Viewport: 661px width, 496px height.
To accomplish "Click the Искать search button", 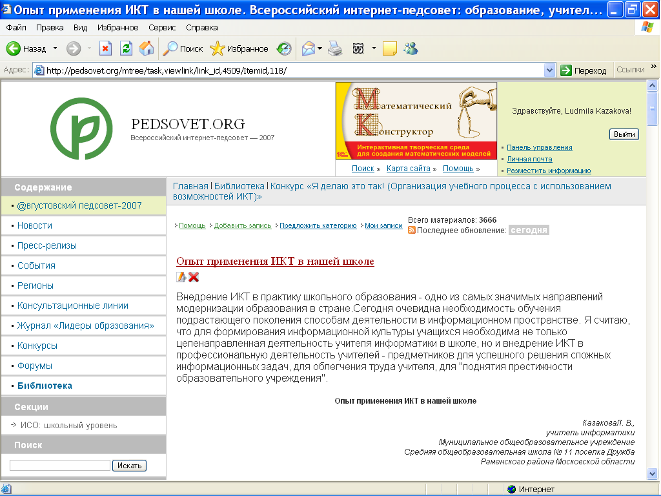I will coord(129,466).
